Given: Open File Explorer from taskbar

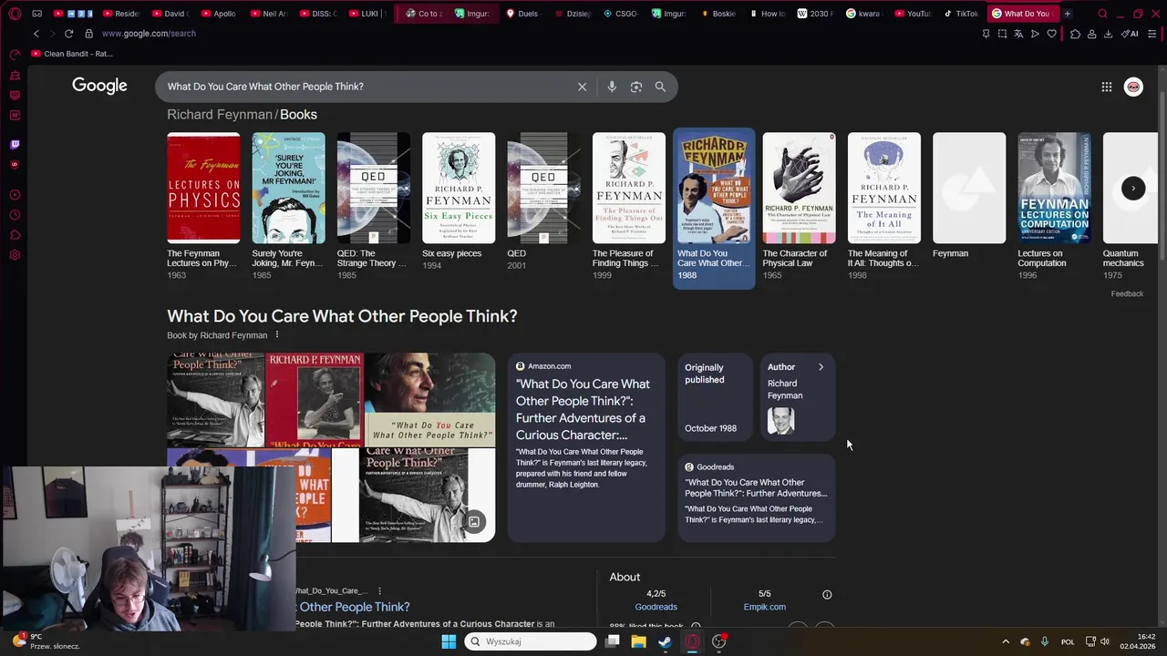Looking at the screenshot, I should pyautogui.click(x=638, y=641).
